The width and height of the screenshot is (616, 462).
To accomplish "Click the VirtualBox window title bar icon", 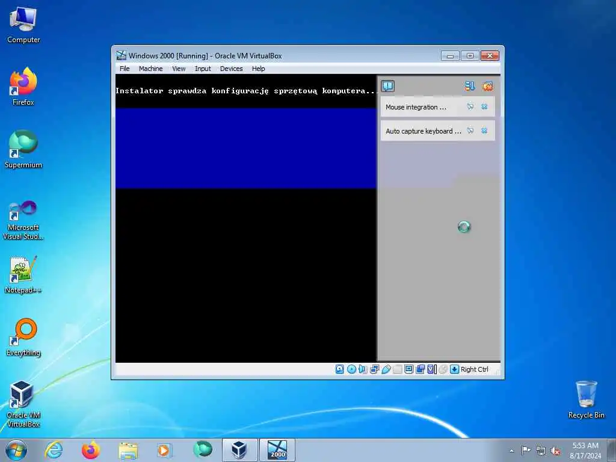I will pos(121,55).
